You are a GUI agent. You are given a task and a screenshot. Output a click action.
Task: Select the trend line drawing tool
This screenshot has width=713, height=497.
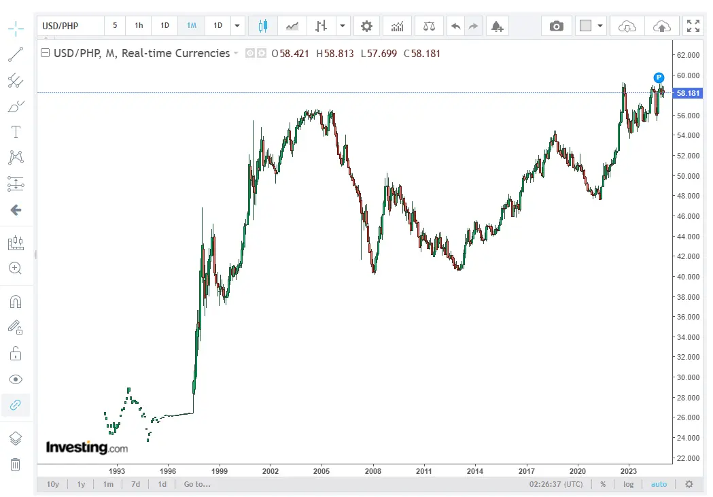[16, 54]
